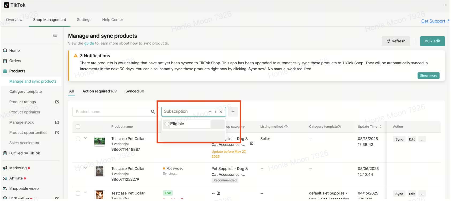451x201 pixels.
Task: Open Manage stock external link icon
Action: pyautogui.click(x=57, y=122)
